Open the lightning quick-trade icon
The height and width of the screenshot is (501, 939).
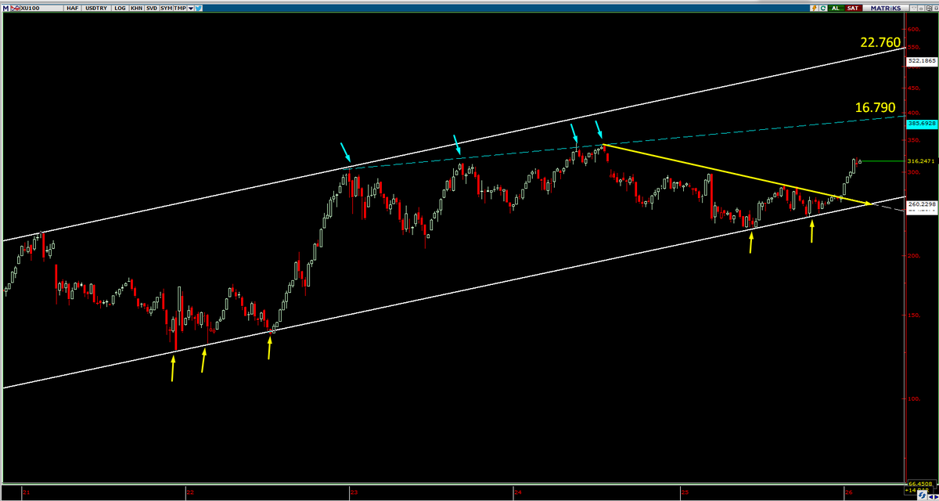click(815, 7)
